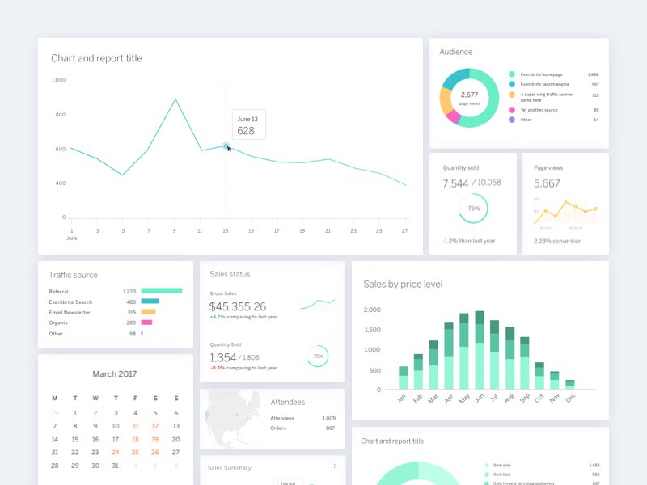Click the Dec bar in Sales by price level
The width and height of the screenshot is (647, 485).
(570, 385)
